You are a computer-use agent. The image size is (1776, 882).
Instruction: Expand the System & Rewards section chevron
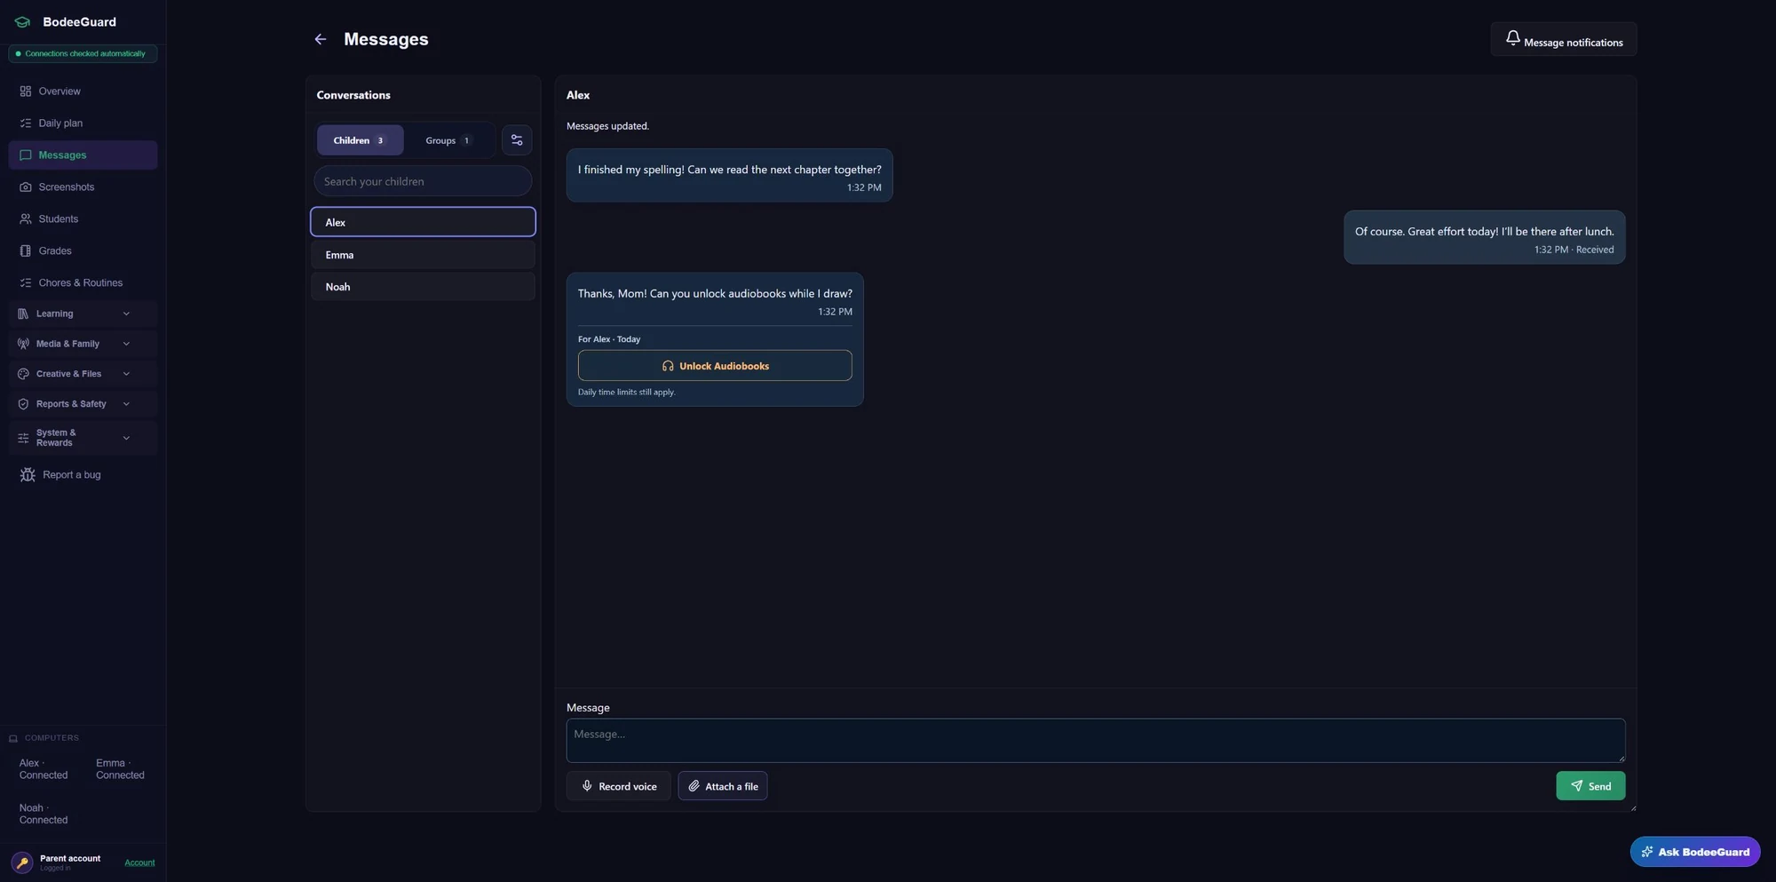coord(126,438)
